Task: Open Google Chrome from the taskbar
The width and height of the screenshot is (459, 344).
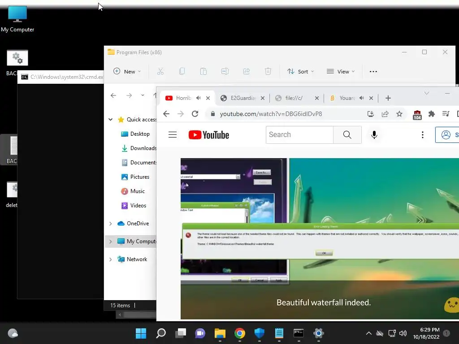Action: [240, 333]
